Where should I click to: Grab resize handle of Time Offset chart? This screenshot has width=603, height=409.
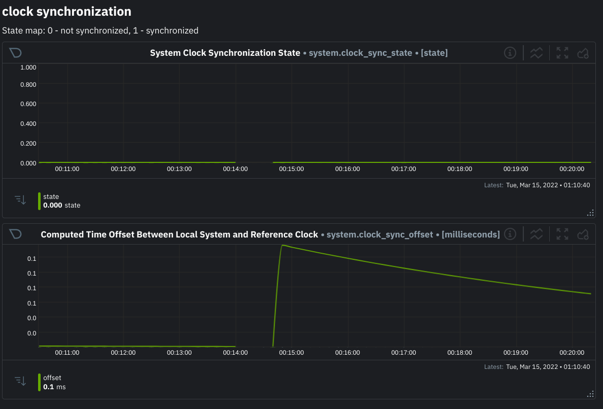[x=591, y=394]
